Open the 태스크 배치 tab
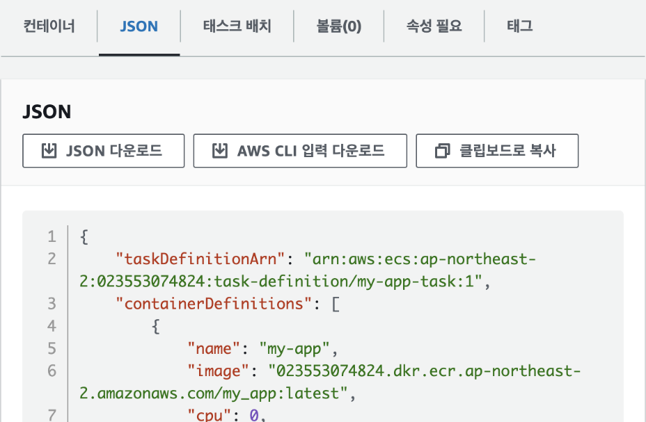The height and width of the screenshot is (422, 646). click(237, 26)
